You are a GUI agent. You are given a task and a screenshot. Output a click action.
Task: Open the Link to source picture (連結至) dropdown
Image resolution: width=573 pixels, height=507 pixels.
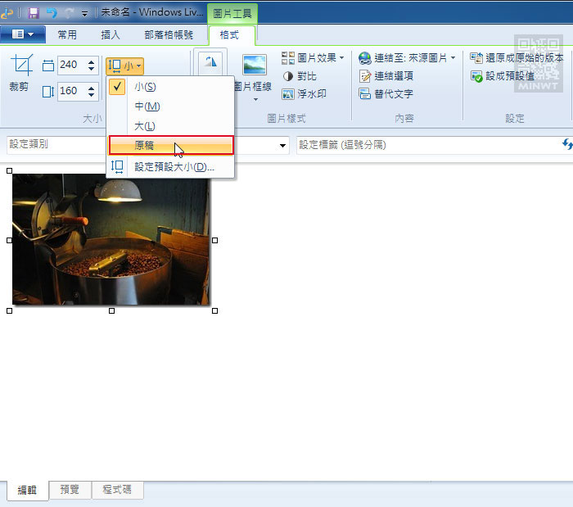tap(407, 58)
